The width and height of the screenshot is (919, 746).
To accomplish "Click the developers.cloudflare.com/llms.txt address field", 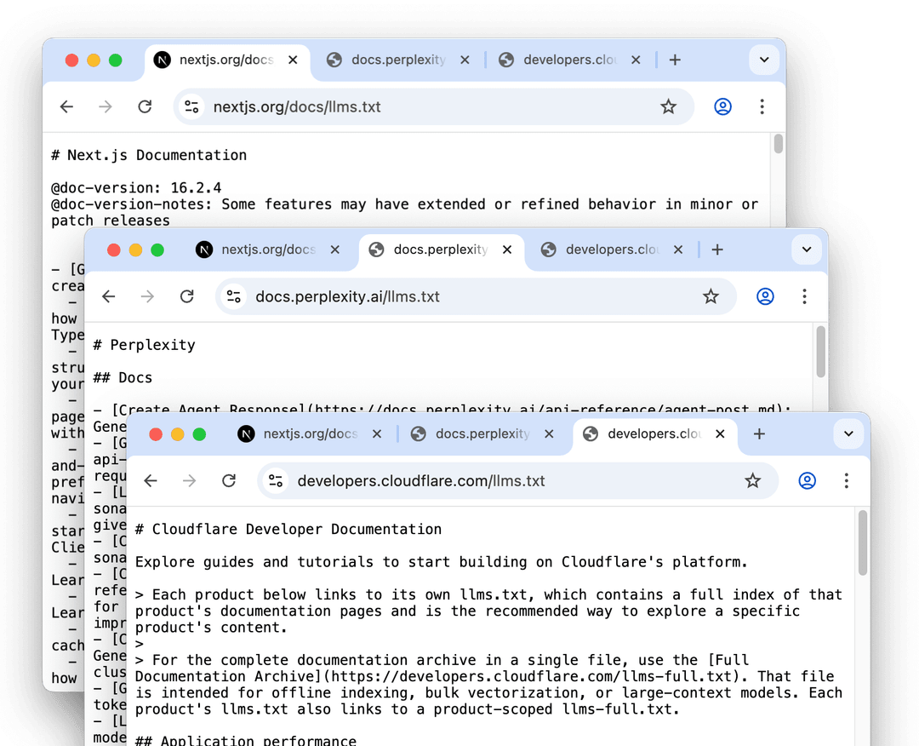I will click(517, 481).
